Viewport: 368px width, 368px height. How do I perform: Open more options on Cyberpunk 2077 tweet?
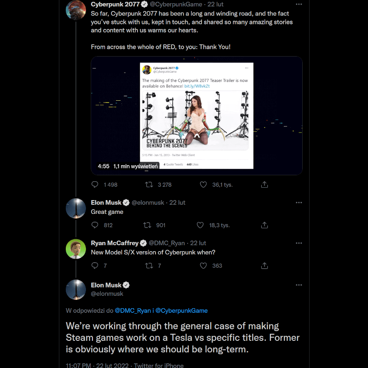(299, 4)
